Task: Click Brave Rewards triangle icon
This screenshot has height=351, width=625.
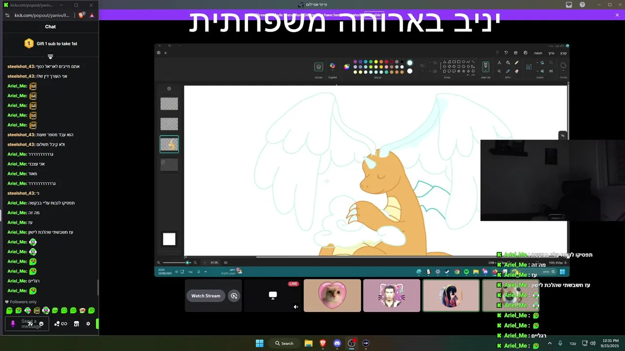Action: click(x=92, y=15)
